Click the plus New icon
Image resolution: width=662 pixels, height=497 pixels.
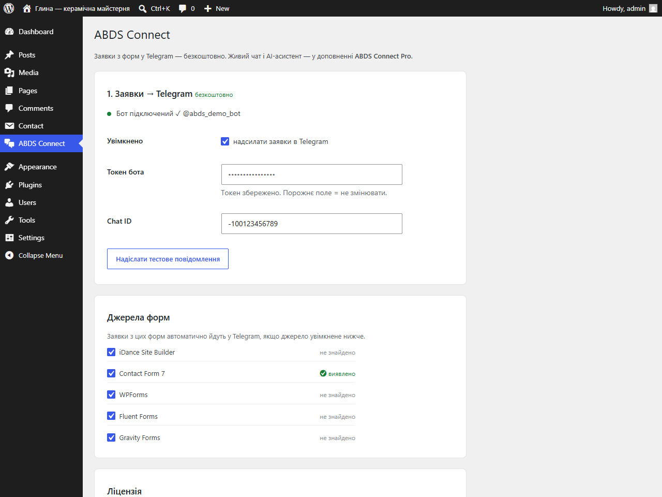coord(208,9)
